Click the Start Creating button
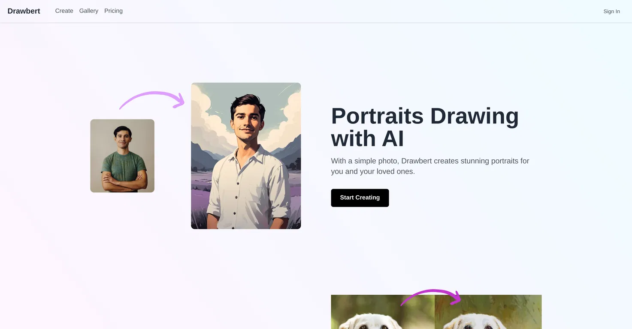This screenshot has height=329, width=632. point(360,198)
